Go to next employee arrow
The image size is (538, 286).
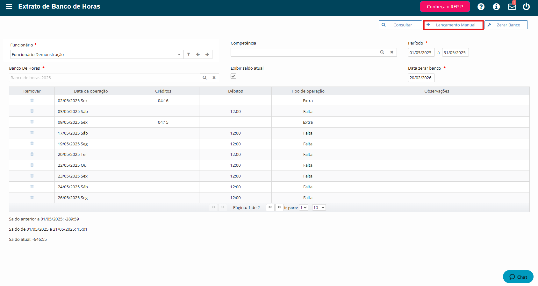pos(207,54)
